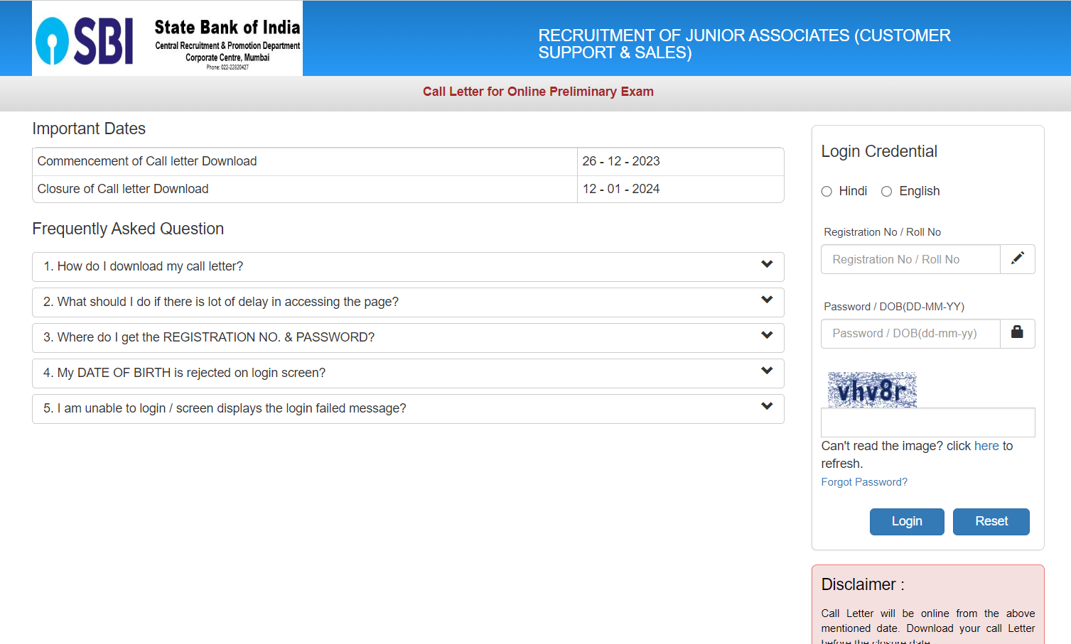Open the Forgot Password? link
The width and height of the screenshot is (1071, 644).
pos(864,482)
